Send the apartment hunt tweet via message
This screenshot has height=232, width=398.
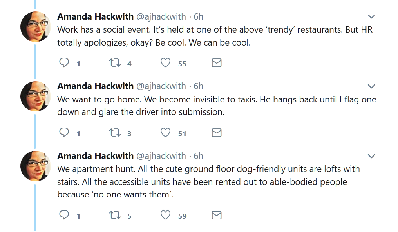pos(217,215)
